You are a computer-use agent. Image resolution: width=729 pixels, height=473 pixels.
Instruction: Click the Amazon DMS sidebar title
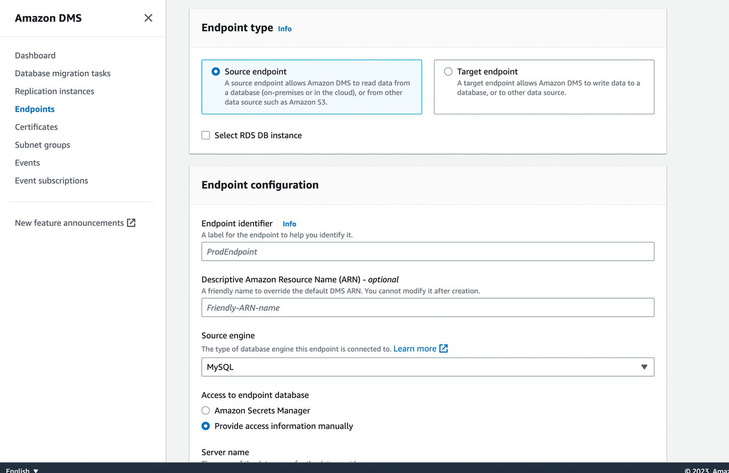(x=48, y=18)
